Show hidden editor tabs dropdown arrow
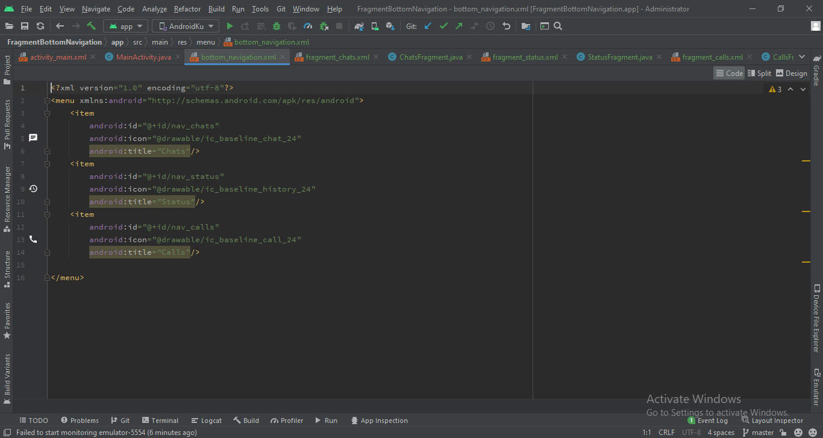823x438 pixels. [801, 57]
